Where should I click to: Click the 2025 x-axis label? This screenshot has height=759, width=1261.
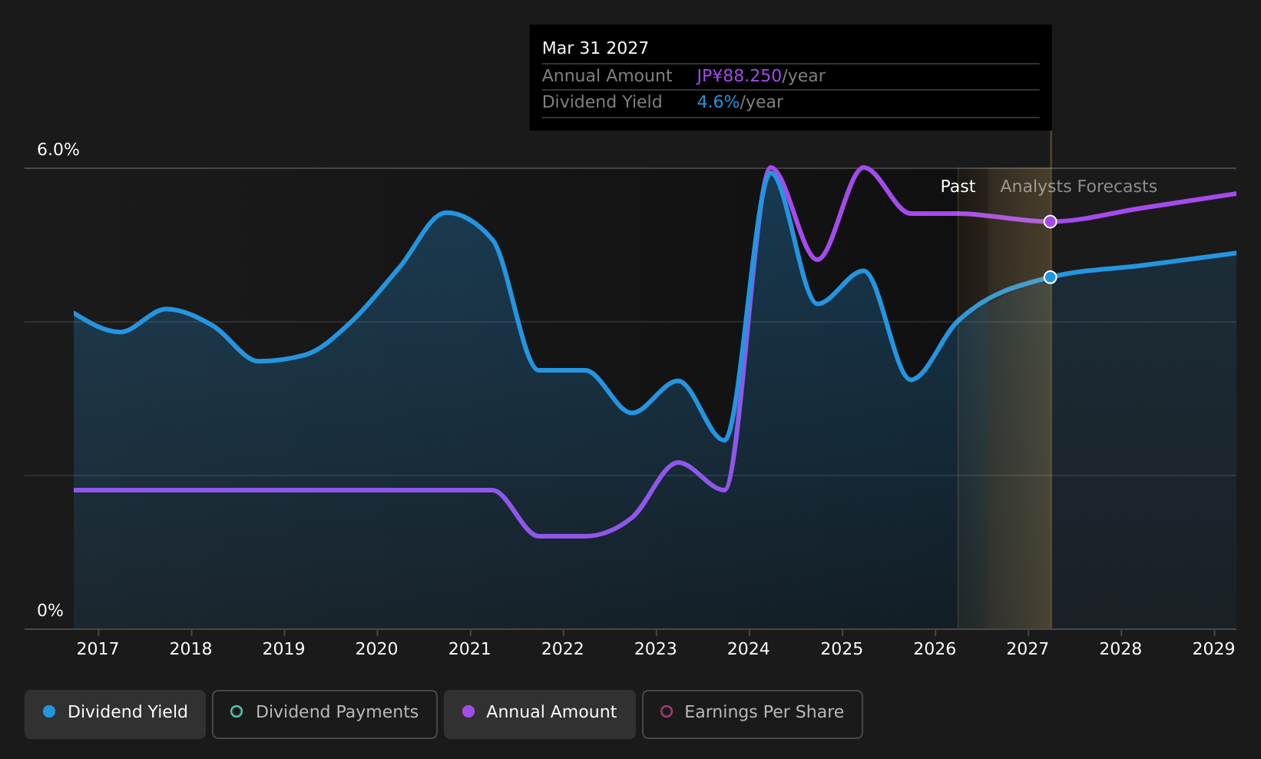(842, 649)
